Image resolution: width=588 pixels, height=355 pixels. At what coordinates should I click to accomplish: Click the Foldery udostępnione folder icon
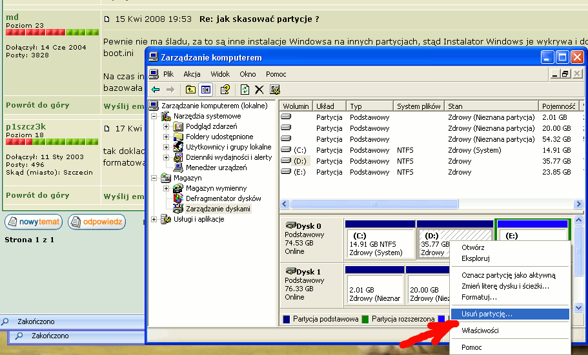point(179,137)
